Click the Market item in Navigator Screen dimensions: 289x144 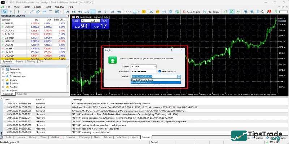[x=14, y=87]
